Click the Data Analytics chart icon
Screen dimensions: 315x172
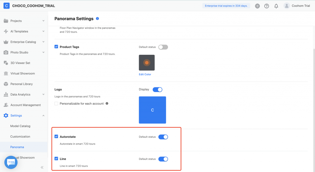6,94
